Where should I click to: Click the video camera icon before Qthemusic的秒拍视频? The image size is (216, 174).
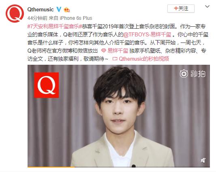pos(115,59)
